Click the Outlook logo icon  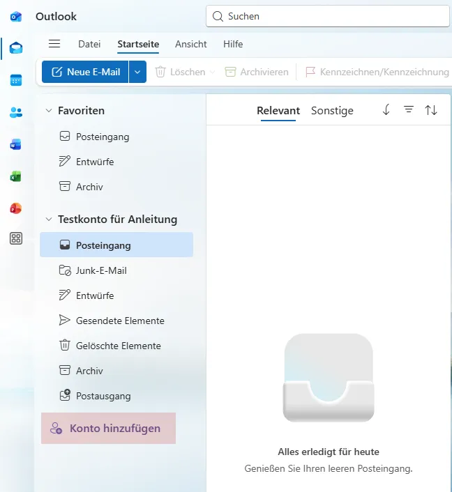16,16
